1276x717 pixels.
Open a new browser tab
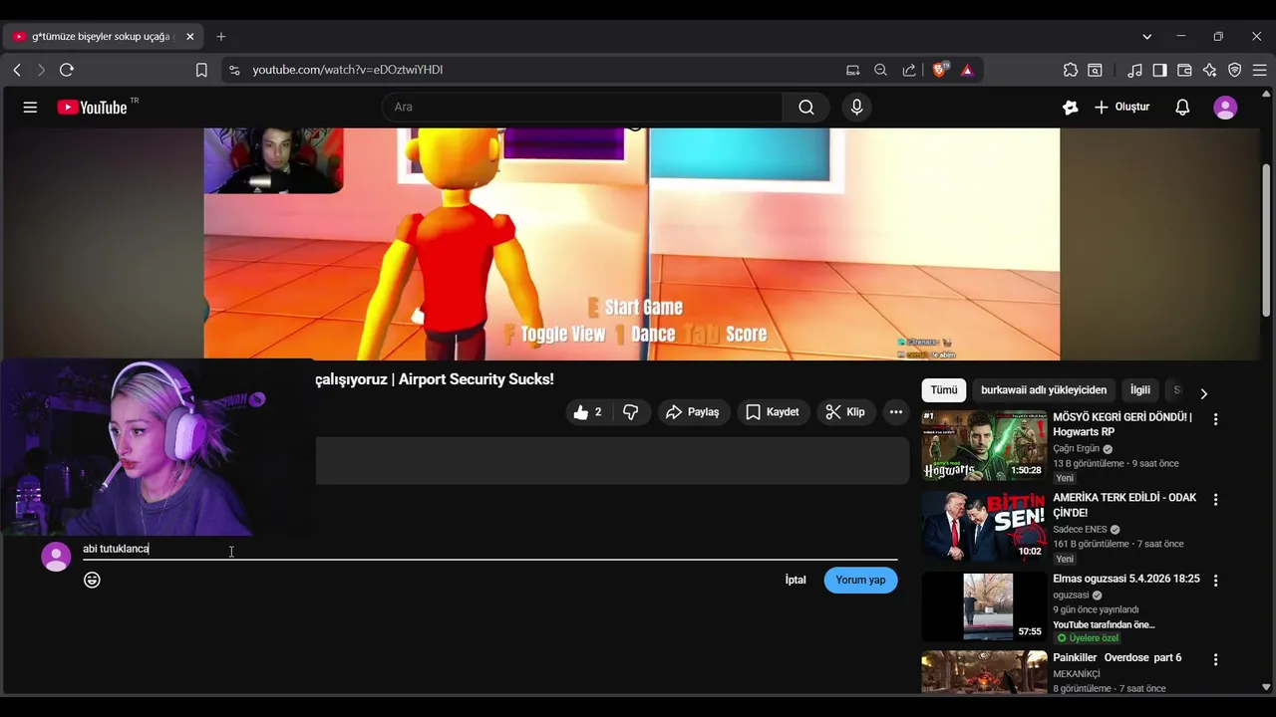tap(221, 37)
